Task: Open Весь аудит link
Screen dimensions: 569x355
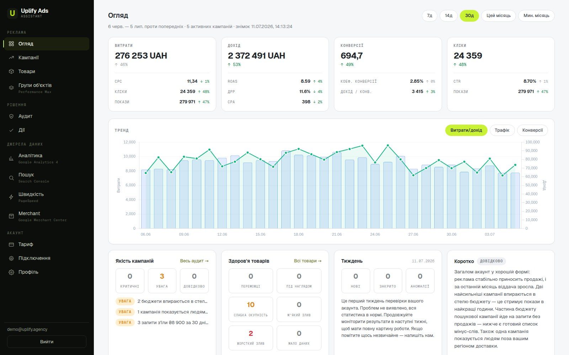Action: 194,261
